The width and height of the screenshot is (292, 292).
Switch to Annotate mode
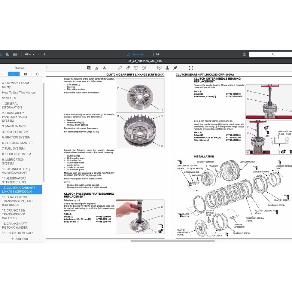click(135, 54)
